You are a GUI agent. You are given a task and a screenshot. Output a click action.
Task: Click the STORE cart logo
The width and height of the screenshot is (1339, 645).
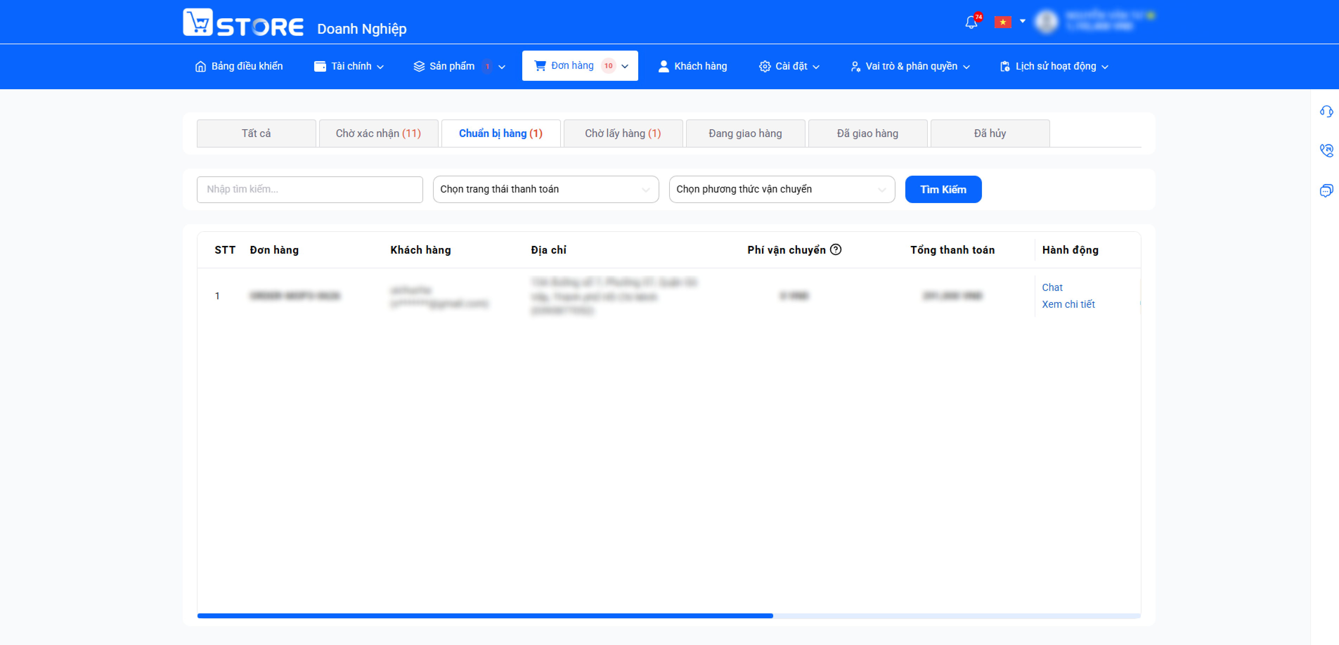243,22
